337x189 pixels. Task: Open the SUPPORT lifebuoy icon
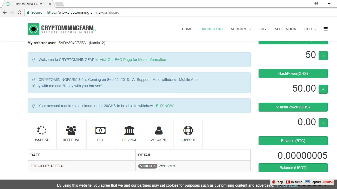pos(188,130)
